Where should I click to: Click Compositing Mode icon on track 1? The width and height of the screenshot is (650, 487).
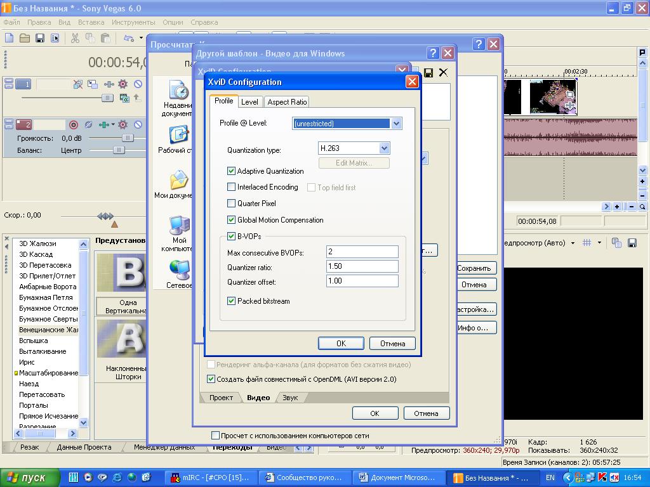pyautogui.click(x=124, y=98)
